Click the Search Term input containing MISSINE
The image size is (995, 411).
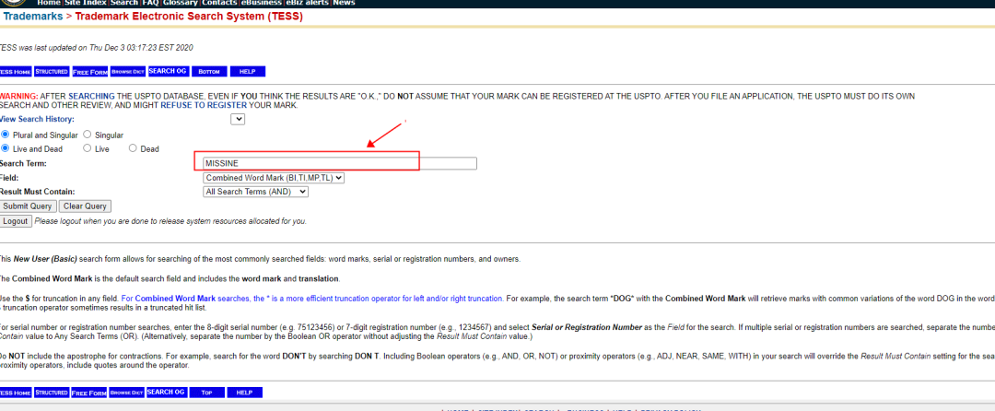(x=339, y=163)
